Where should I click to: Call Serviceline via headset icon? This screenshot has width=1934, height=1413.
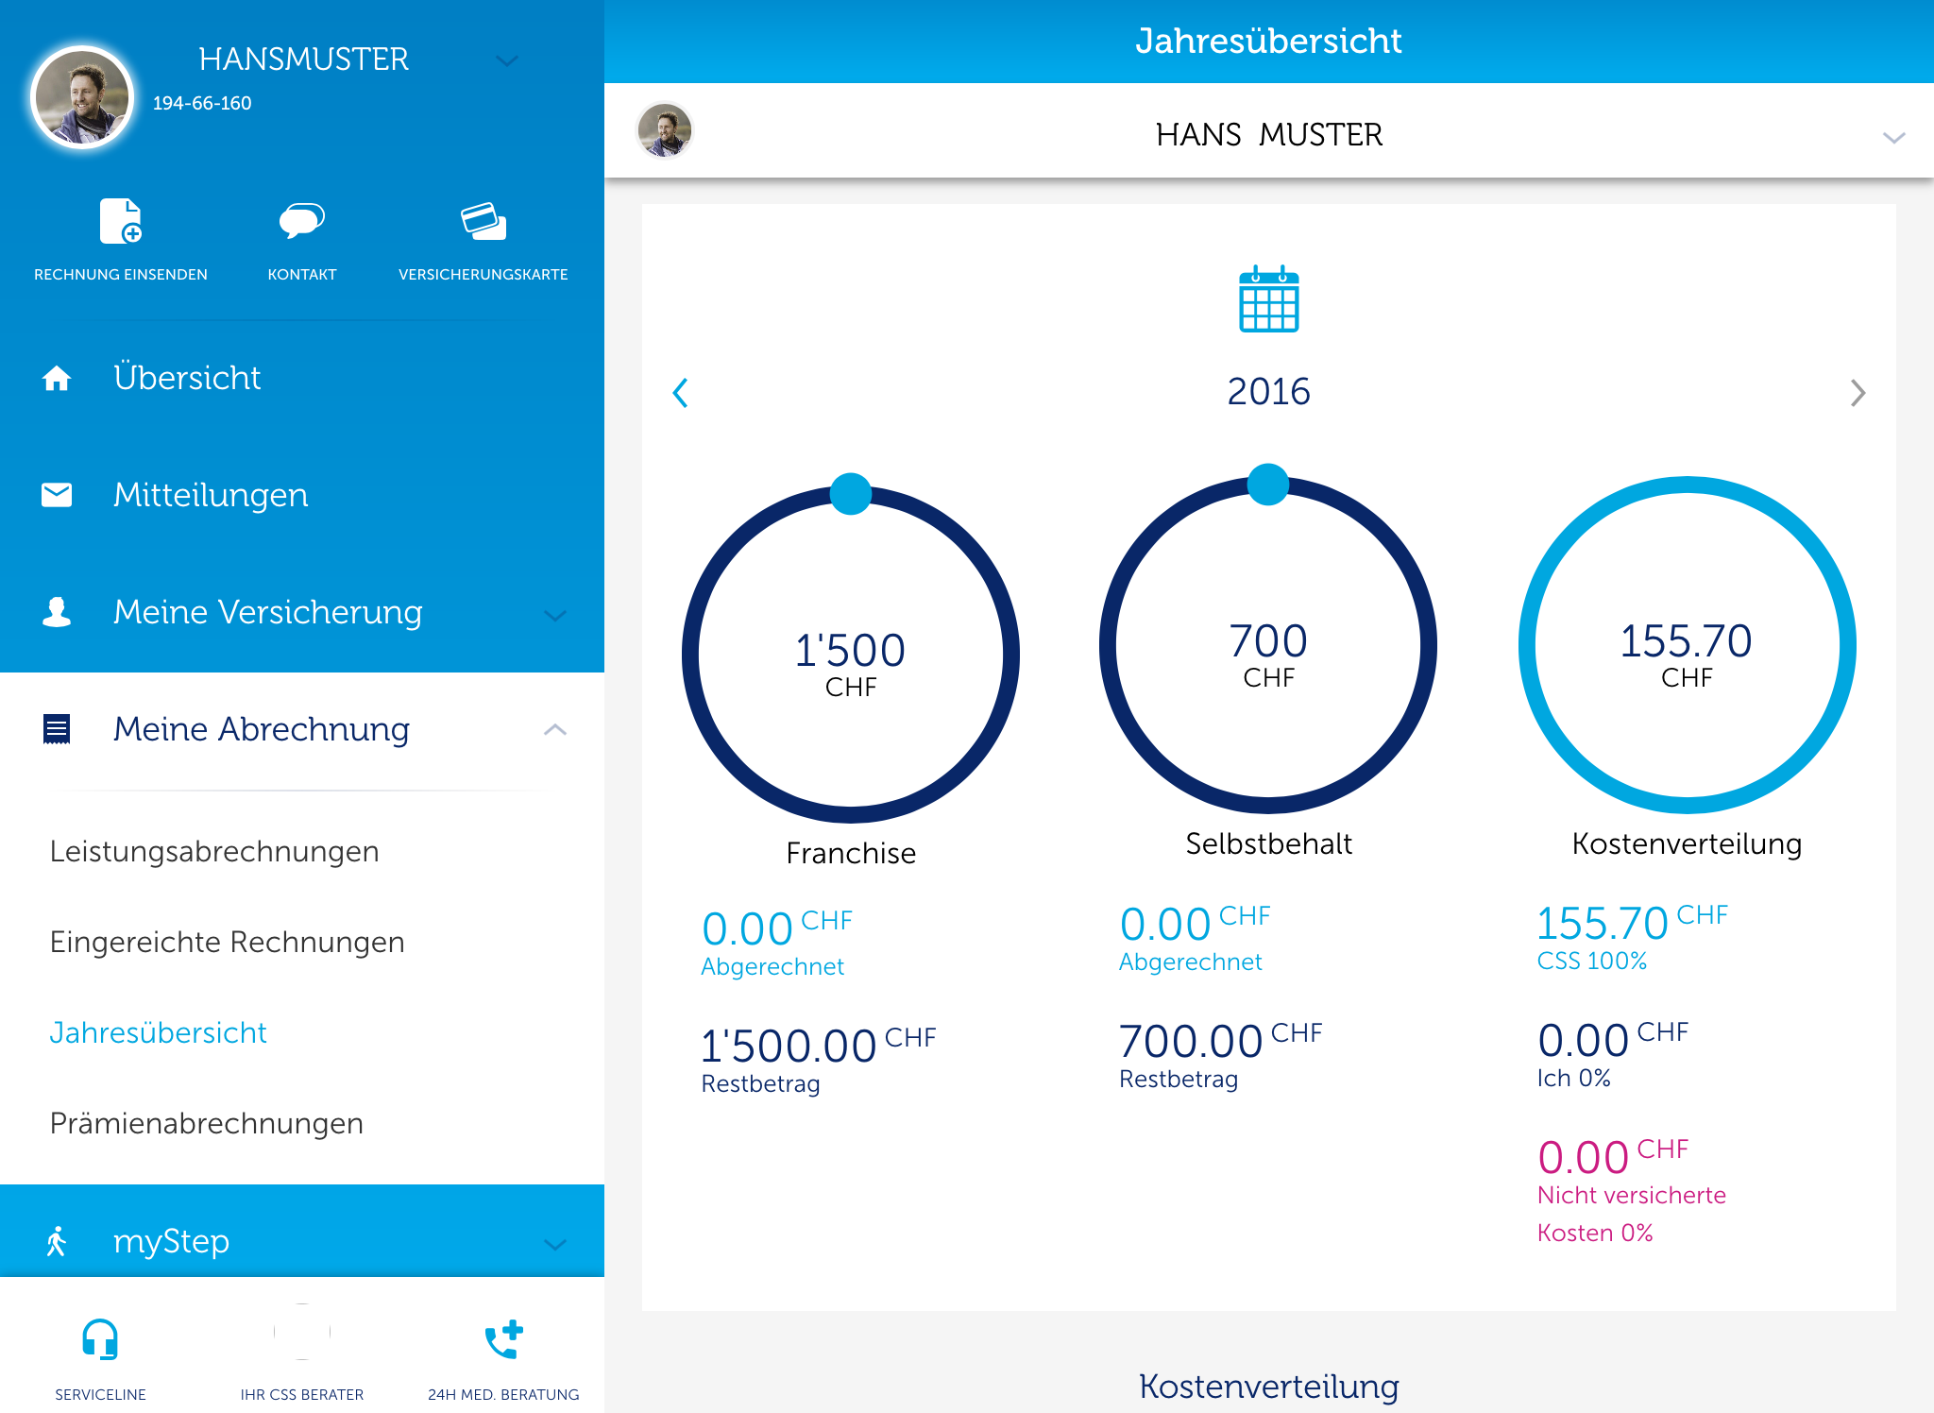pyautogui.click(x=100, y=1339)
